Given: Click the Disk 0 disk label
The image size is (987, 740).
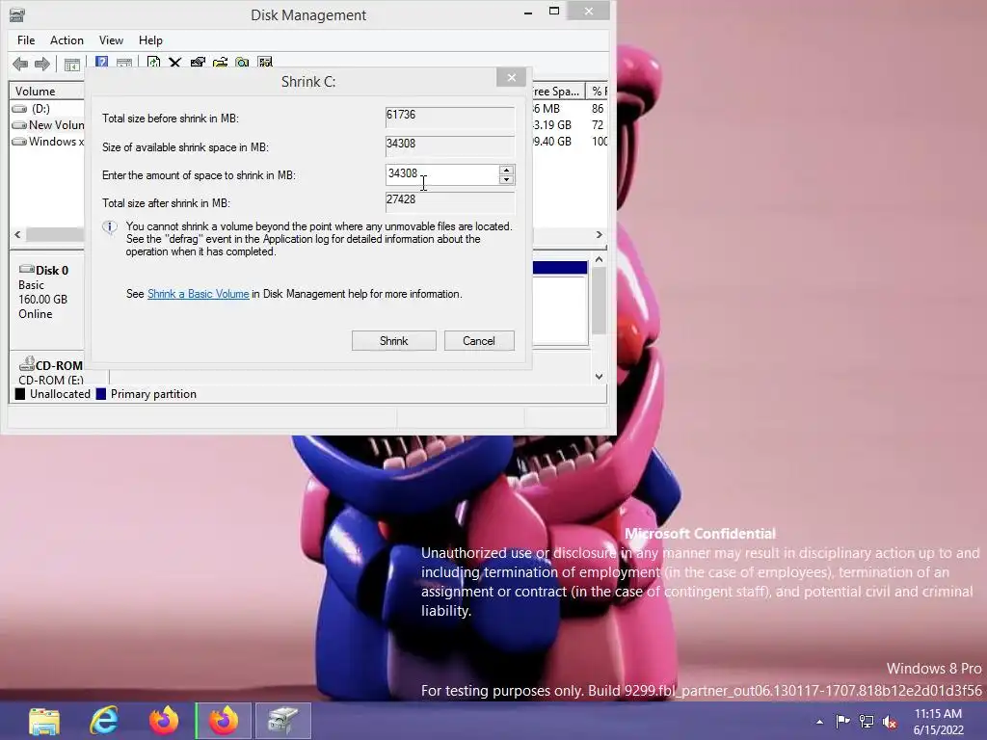Looking at the screenshot, I should (52, 271).
